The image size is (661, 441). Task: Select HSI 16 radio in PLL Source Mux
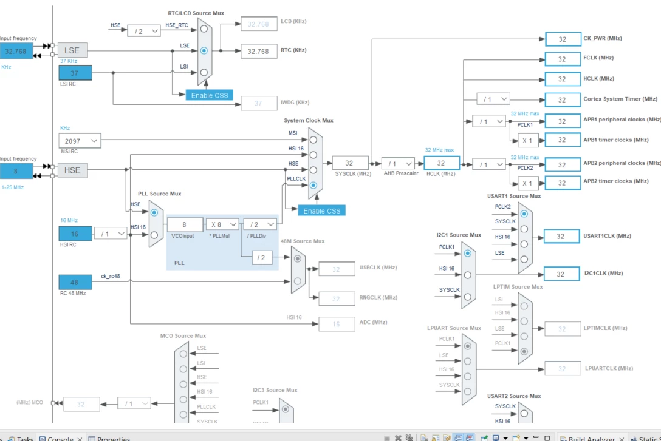(x=154, y=235)
